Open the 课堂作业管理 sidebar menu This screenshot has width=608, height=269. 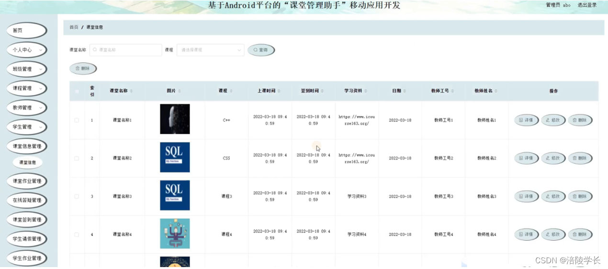point(27,181)
